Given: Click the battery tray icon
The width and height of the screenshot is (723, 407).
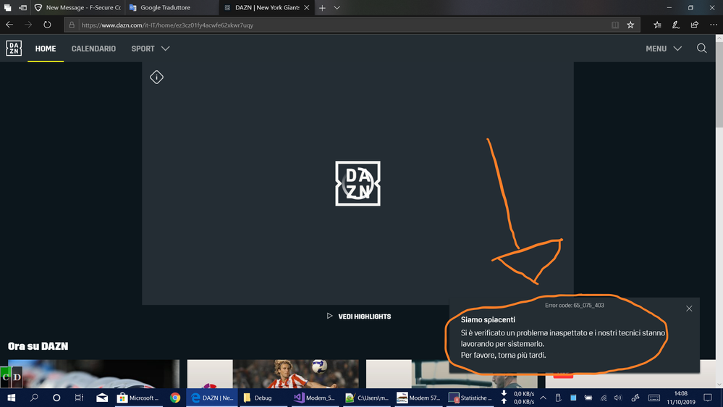Looking at the screenshot, I should point(588,398).
